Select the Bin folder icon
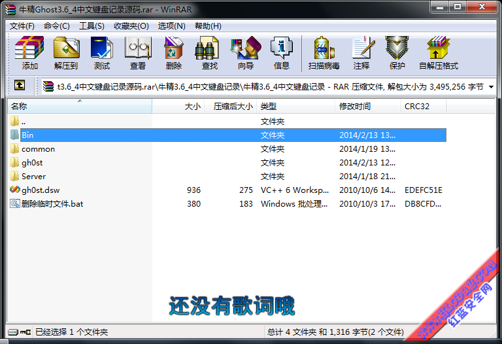Viewport: 502px width, 344px height. click(15, 135)
